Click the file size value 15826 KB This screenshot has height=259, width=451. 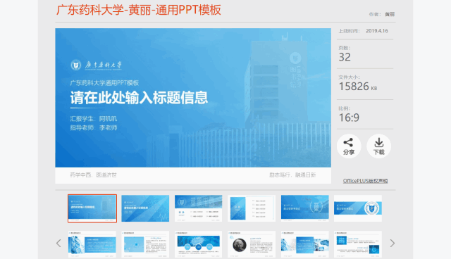point(358,87)
